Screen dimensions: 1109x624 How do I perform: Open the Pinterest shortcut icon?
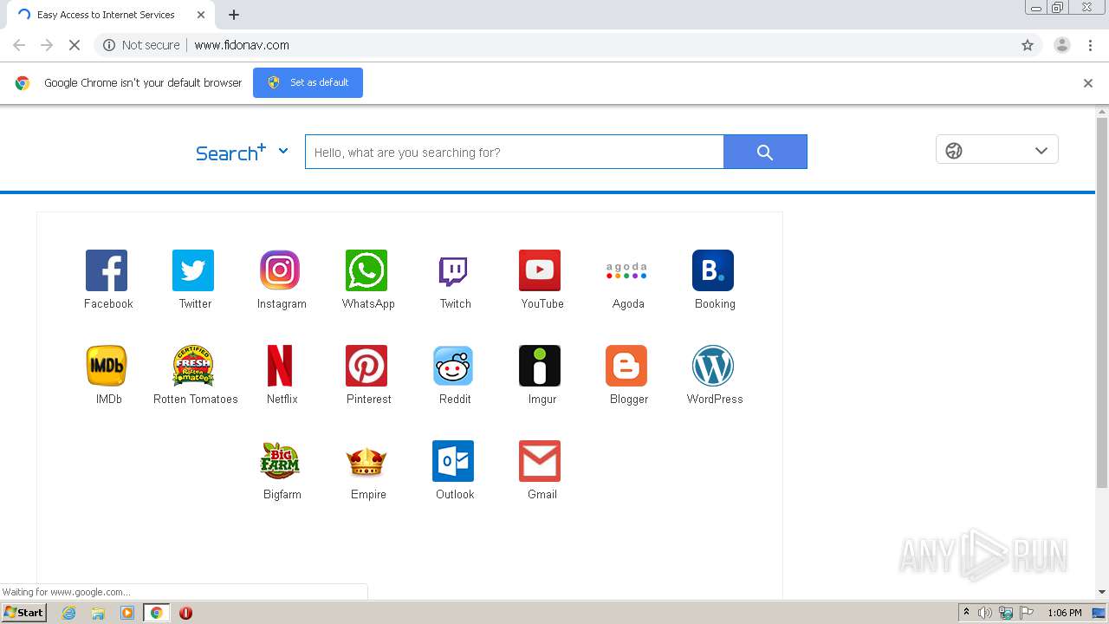coord(366,366)
